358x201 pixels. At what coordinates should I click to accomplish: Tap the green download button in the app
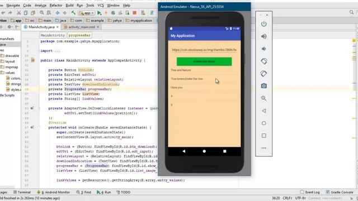coord(204,61)
